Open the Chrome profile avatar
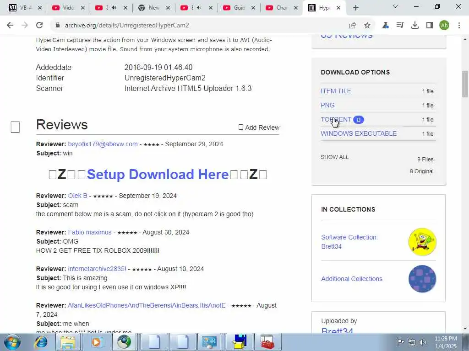 444,26
